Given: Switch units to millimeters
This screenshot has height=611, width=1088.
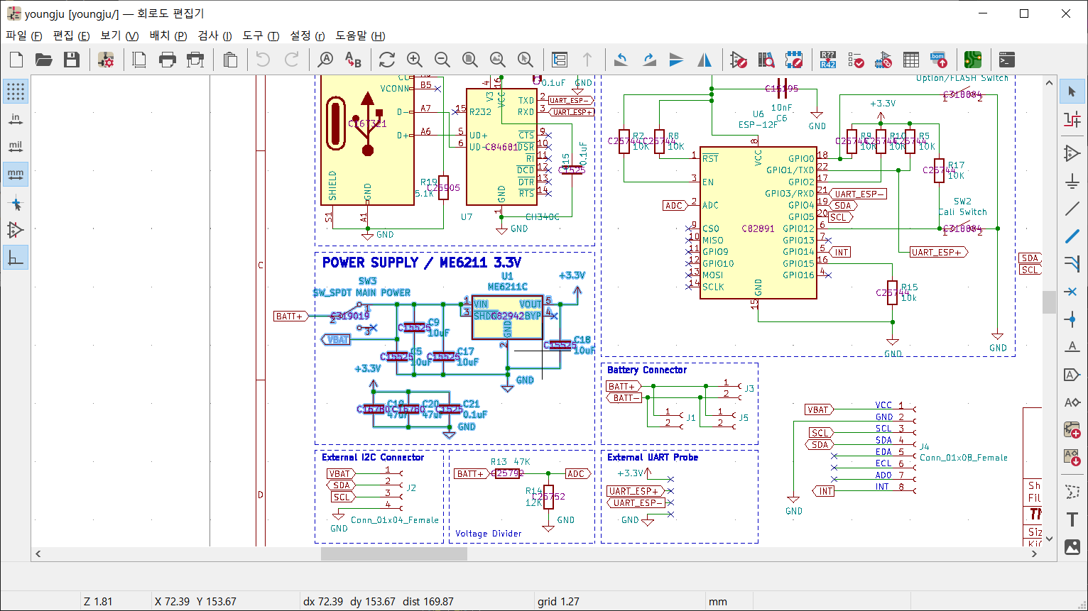Looking at the screenshot, I should (x=16, y=174).
